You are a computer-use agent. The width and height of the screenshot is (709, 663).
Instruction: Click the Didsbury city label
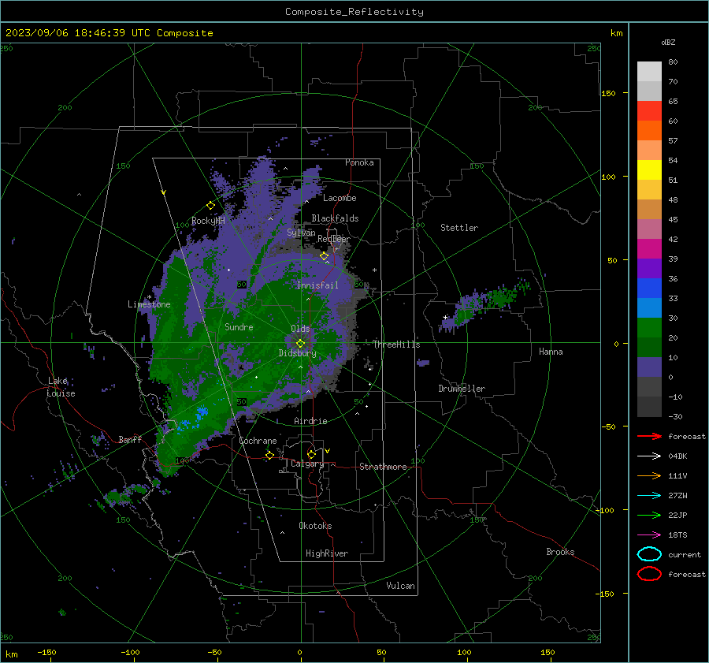coord(297,353)
